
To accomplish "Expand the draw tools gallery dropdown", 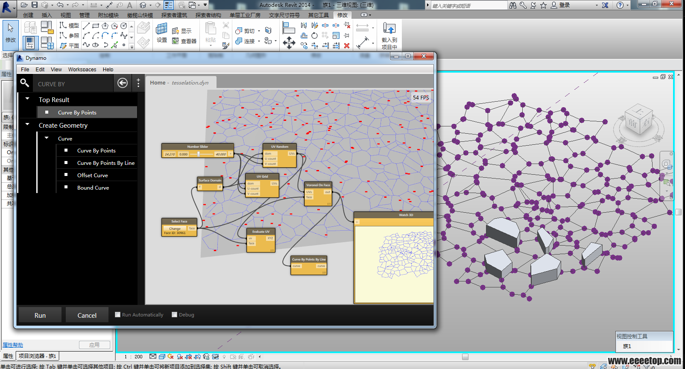I will 132,47.
